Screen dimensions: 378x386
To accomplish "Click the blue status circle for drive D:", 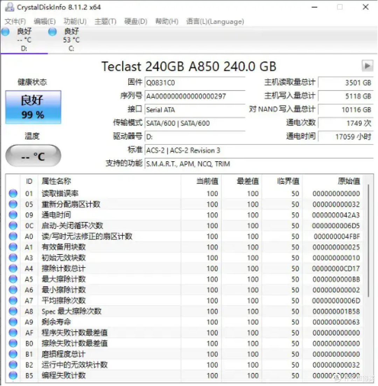I will coord(5,32).
